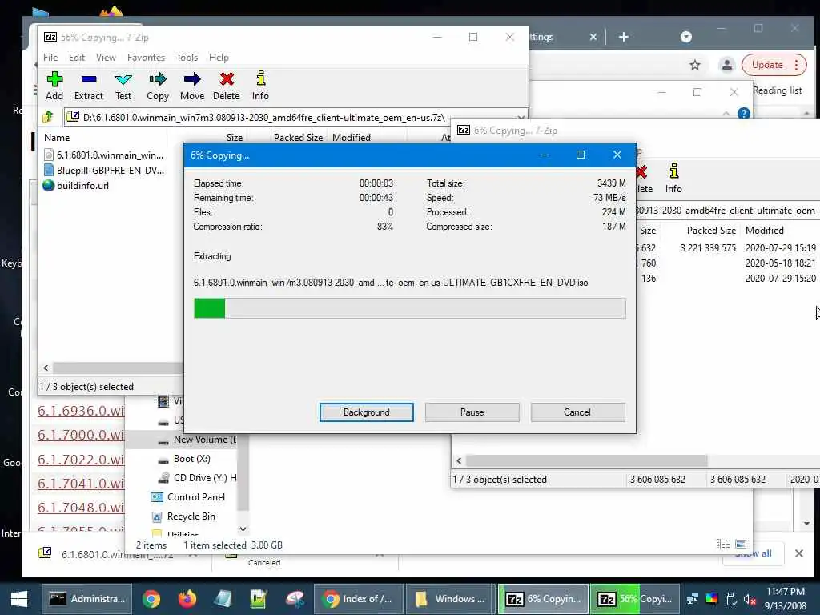Click the Info toolbar icon in the 56% Copying 7-Zip window

click(x=260, y=86)
